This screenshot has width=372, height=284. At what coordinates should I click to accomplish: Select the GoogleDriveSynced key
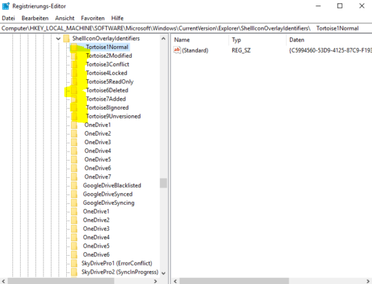click(107, 194)
